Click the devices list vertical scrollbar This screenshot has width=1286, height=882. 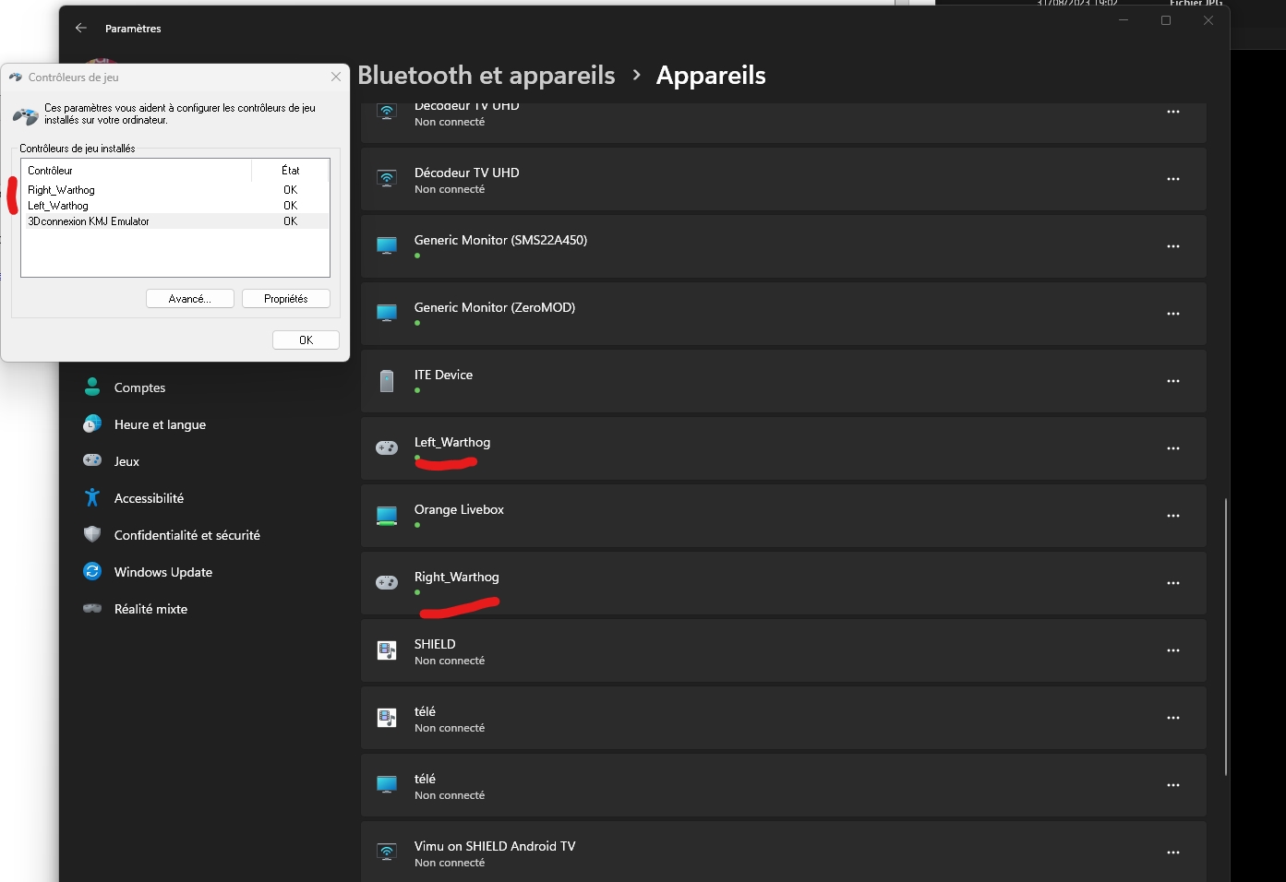(1226, 637)
